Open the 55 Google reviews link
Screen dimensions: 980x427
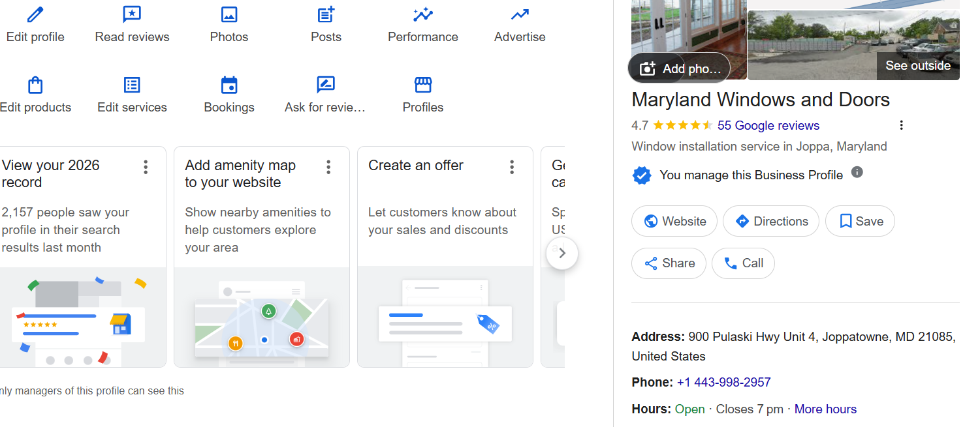pyautogui.click(x=768, y=125)
